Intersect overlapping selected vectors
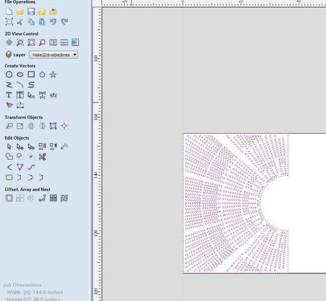Image resolution: width=326 pixels, height=301 pixels. click(x=31, y=157)
